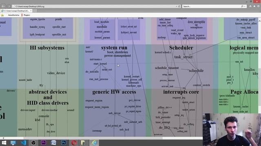The width and height of the screenshot is (261, 146).
Task: Click the "Scheduler" heading
Action: 181,48
